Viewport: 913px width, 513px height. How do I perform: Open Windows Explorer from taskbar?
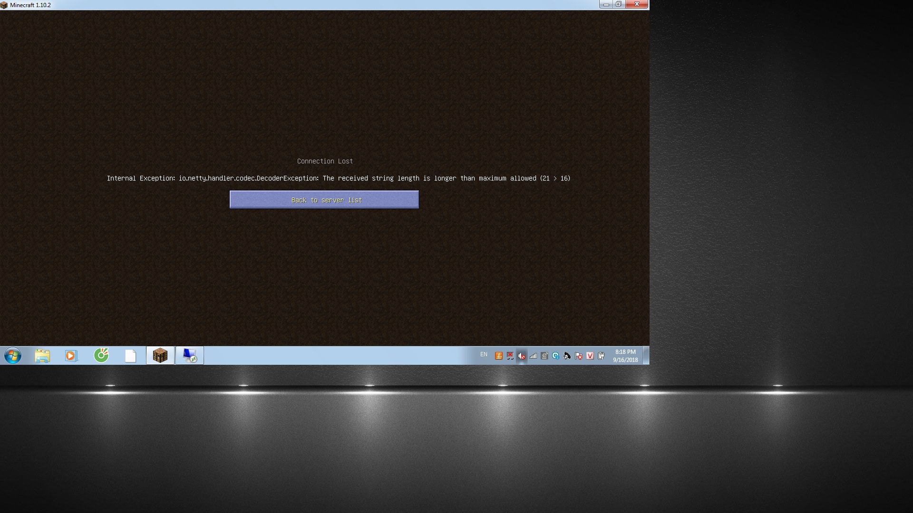click(42, 355)
